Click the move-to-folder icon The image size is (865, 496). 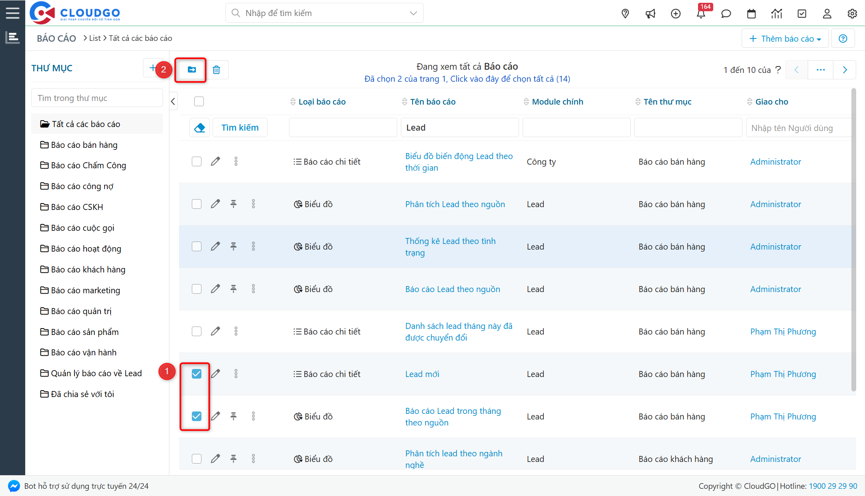[x=192, y=70]
